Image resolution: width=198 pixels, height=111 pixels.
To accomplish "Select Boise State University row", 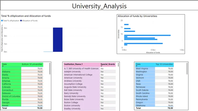I will point(90,99).
